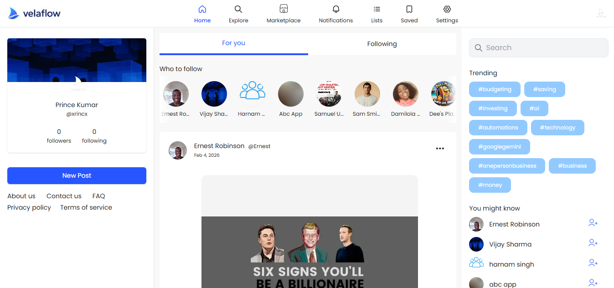Click the Home icon in navbar

pos(202,9)
